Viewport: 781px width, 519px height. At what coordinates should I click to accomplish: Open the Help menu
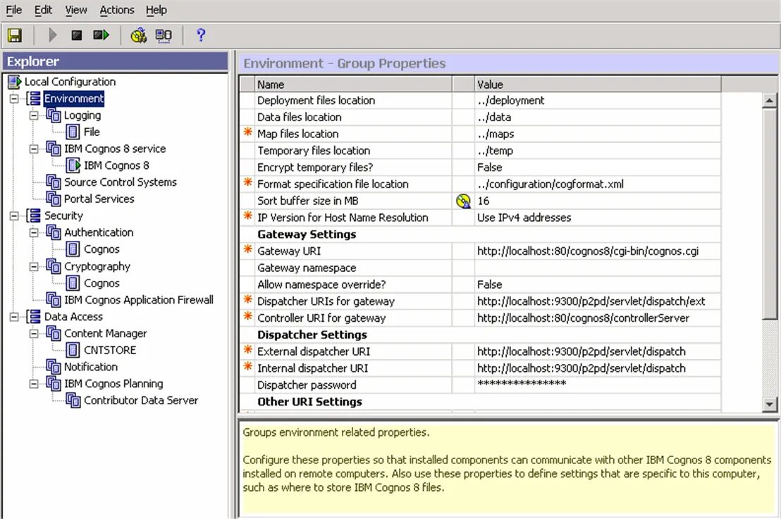pos(156,10)
